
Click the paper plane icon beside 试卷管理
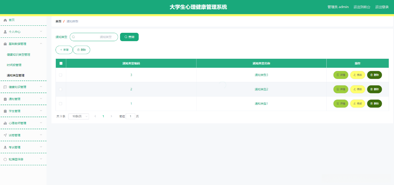(5, 135)
